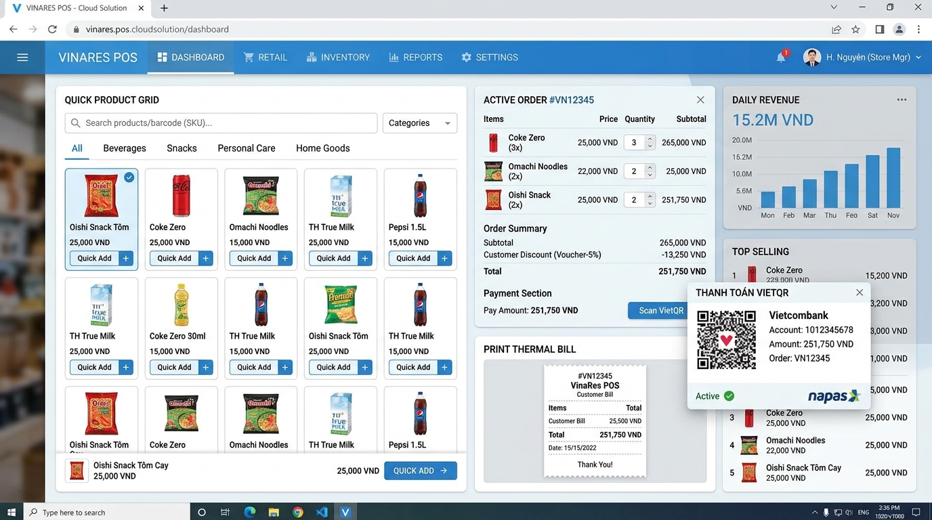Open the hamburger sidebar menu
Screen dimensions: 932x520
[22, 58]
